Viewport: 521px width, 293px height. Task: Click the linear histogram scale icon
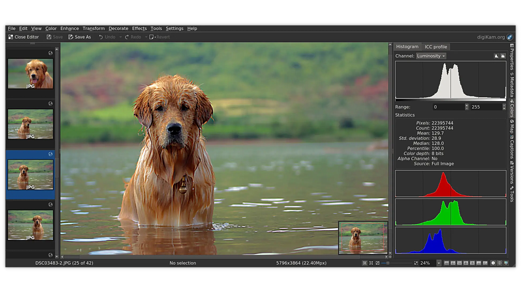tap(496, 56)
